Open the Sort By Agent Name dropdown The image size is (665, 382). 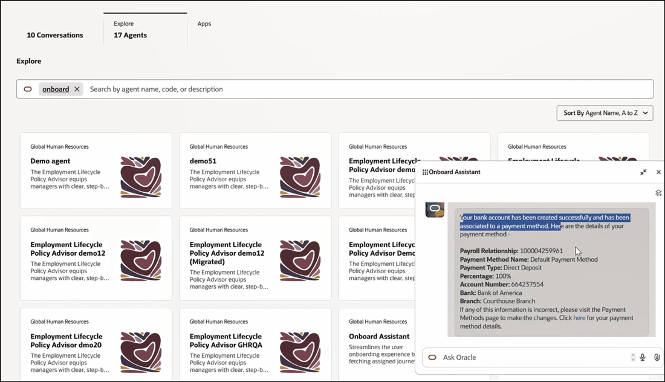coord(605,113)
